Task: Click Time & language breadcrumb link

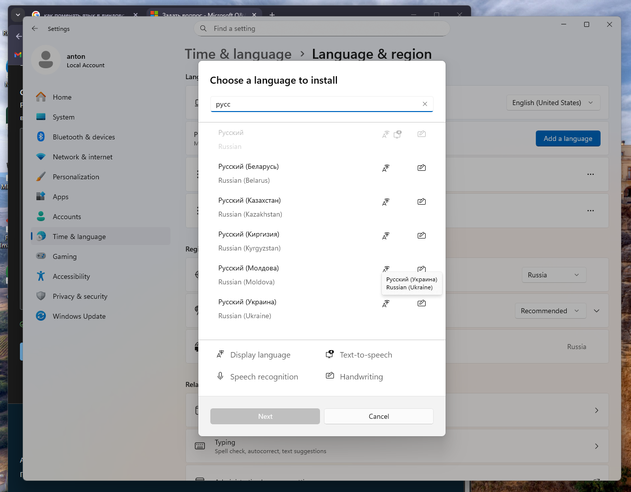Action: tap(238, 54)
